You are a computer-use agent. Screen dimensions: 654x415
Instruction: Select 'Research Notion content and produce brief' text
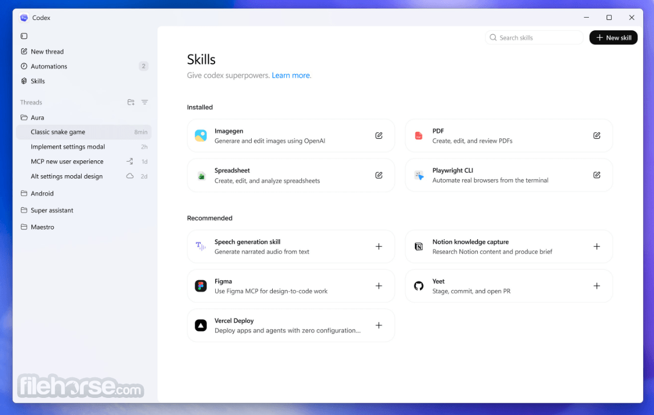(x=492, y=252)
